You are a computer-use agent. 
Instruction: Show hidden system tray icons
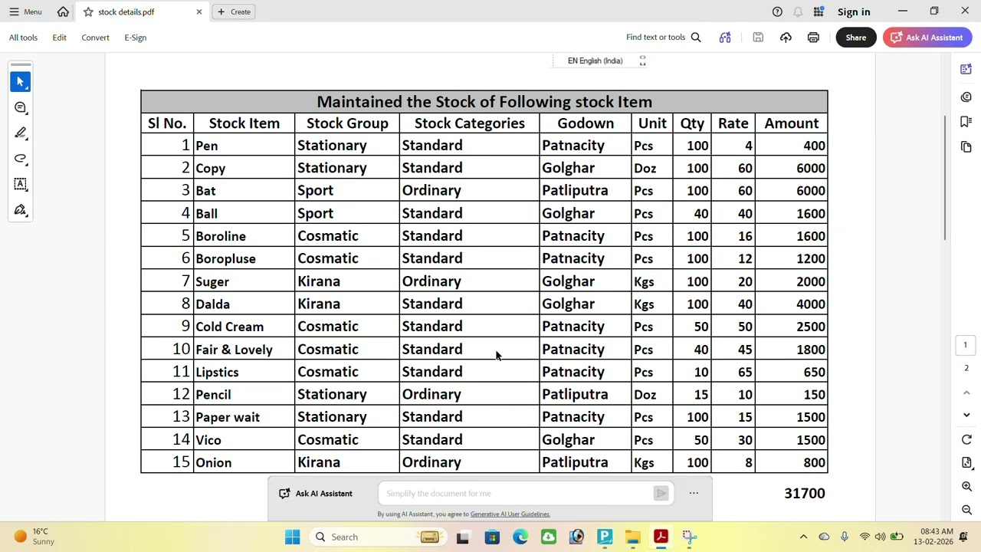coord(803,537)
